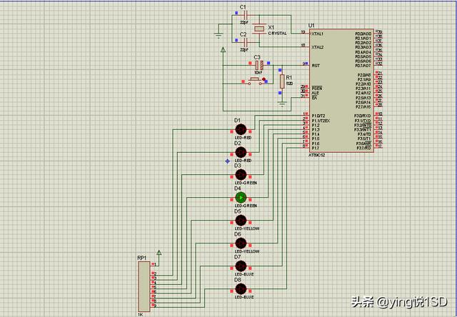This screenshot has width=457, height=317.
Task: Click the RST pin label
Action: pos(316,66)
